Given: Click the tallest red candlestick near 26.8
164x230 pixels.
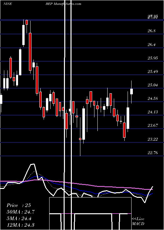Looking at the screenshot, I should tap(30, 52).
